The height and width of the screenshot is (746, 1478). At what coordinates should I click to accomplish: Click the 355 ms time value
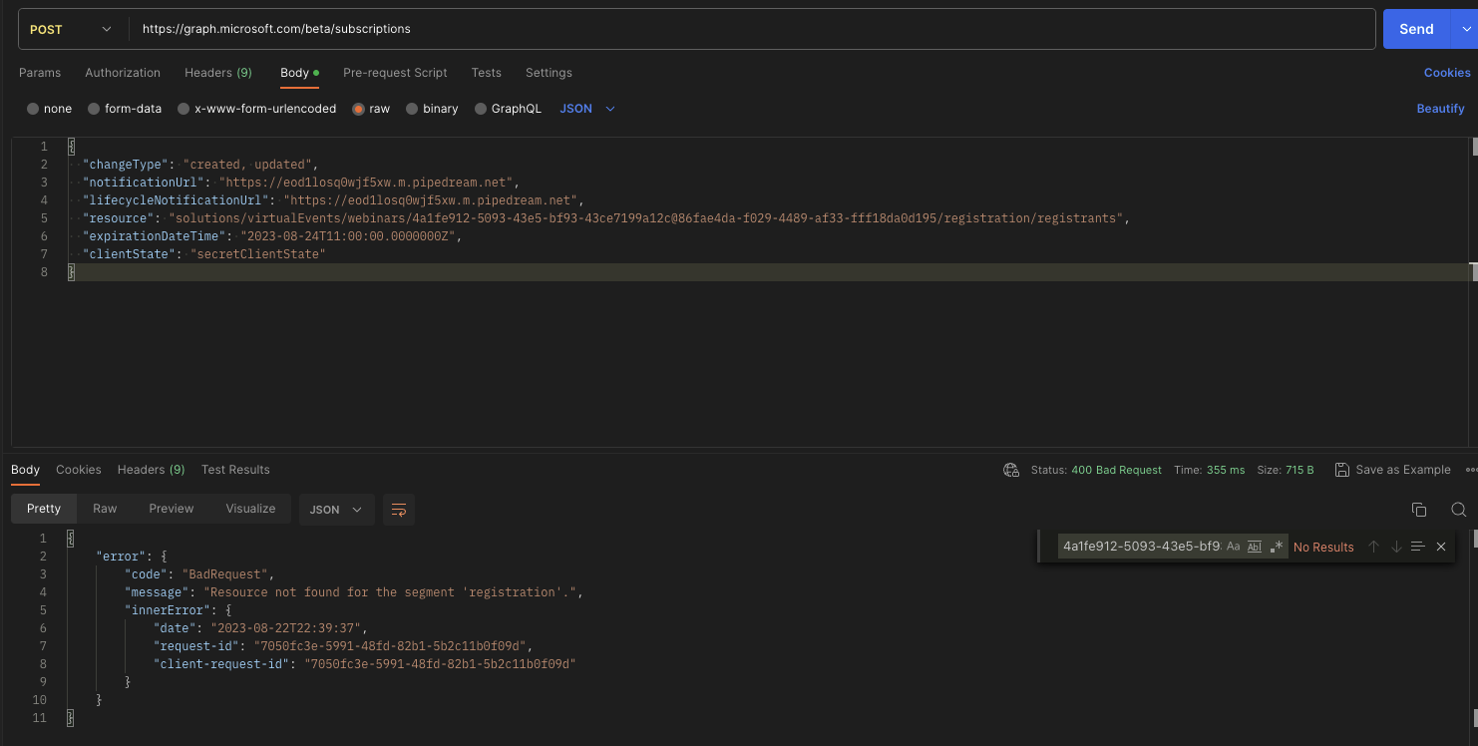(x=1226, y=470)
